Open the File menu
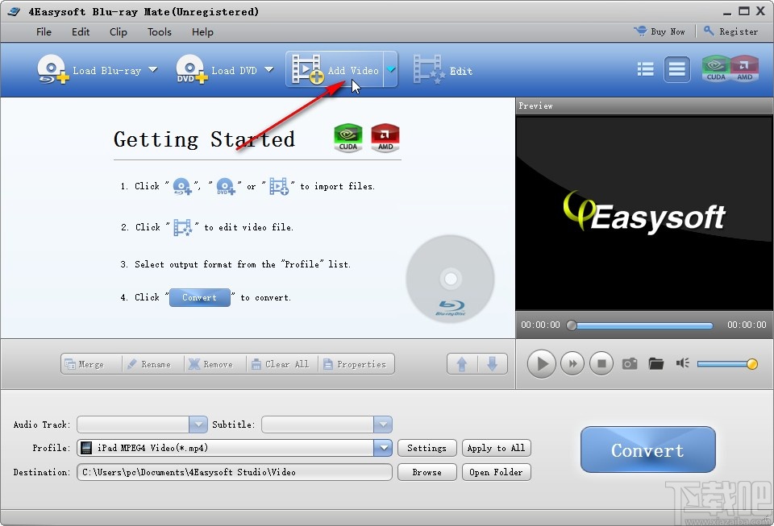 pyautogui.click(x=44, y=32)
